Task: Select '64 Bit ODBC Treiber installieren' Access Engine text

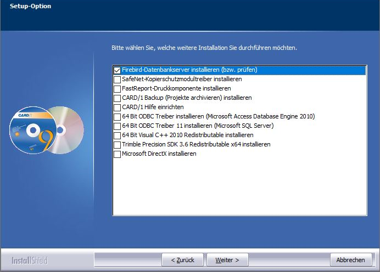Action: (219, 116)
